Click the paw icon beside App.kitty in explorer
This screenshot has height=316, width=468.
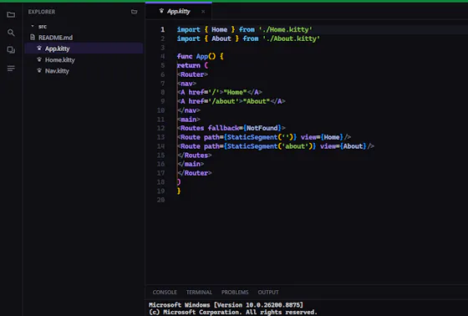tap(39, 48)
